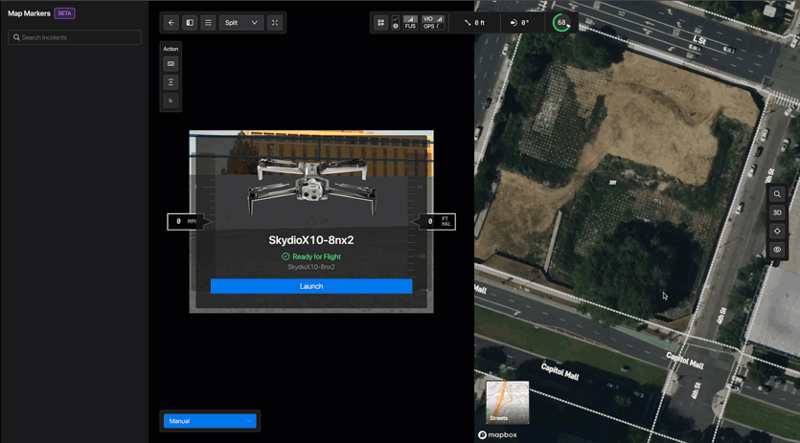Switch to Streets map style thumbnail
The height and width of the screenshot is (443, 800).
click(507, 402)
